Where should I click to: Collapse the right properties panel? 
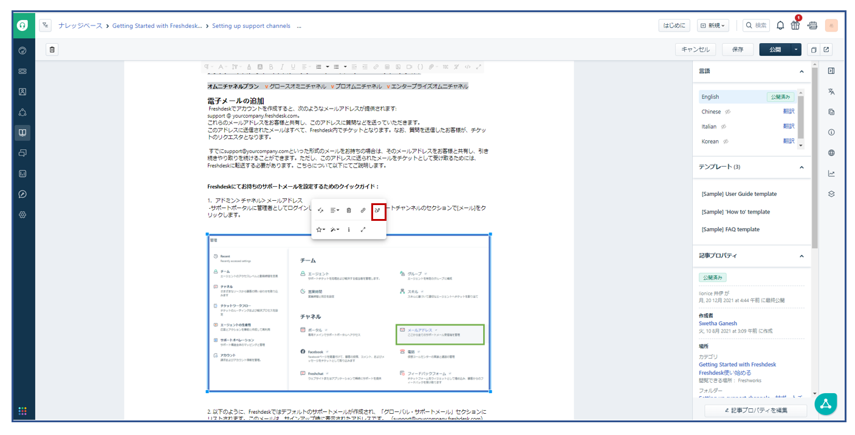(x=831, y=71)
